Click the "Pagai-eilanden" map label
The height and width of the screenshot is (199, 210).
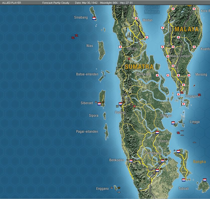coord(87,131)
